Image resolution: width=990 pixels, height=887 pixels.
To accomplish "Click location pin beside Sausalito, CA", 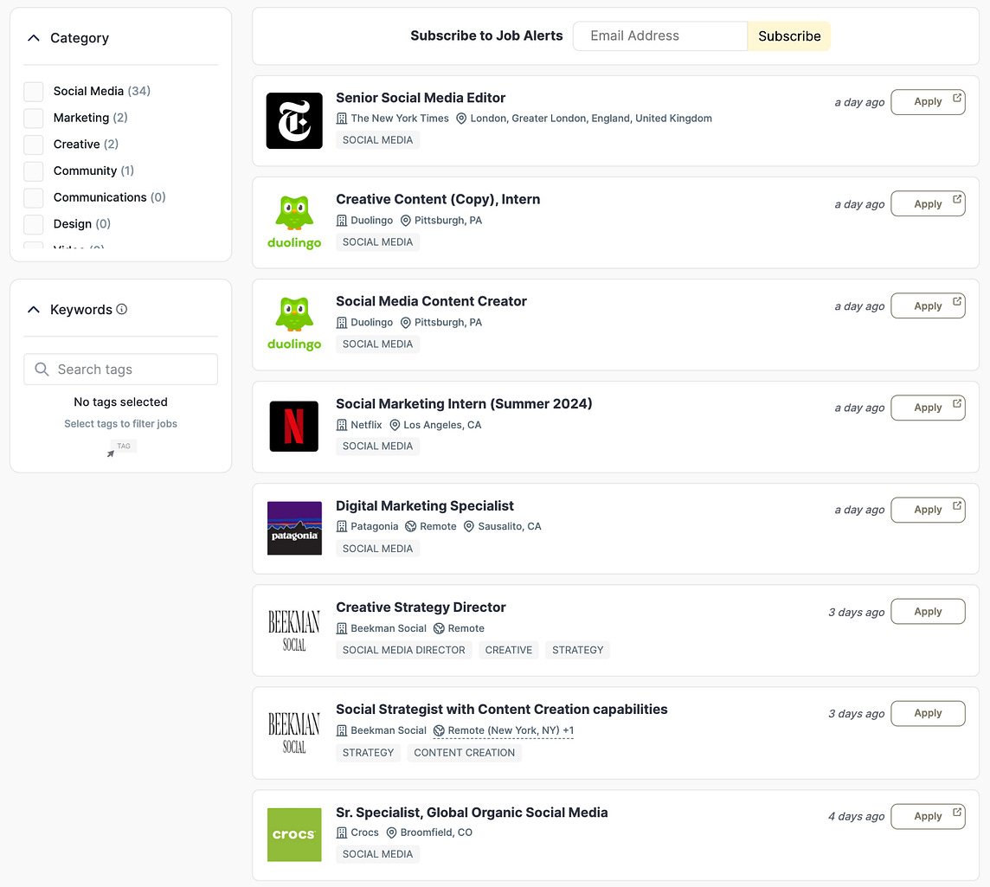I will point(469,526).
